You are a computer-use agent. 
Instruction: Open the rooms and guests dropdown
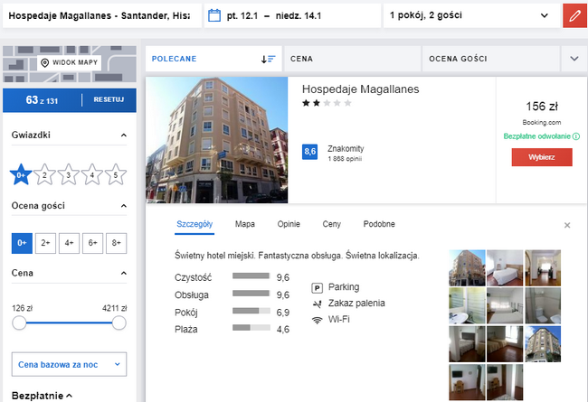(468, 15)
